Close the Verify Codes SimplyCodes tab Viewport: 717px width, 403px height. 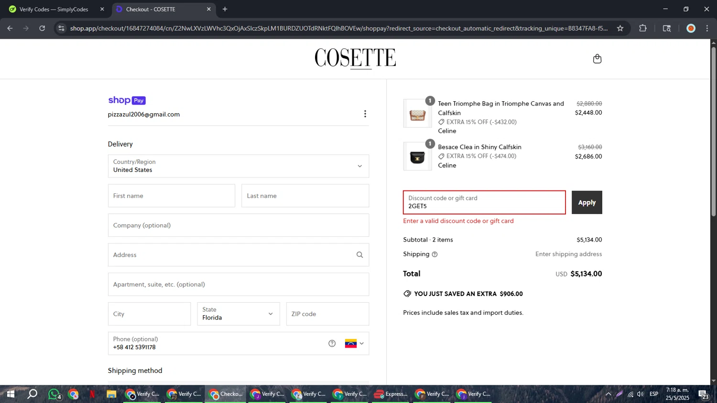(102, 9)
